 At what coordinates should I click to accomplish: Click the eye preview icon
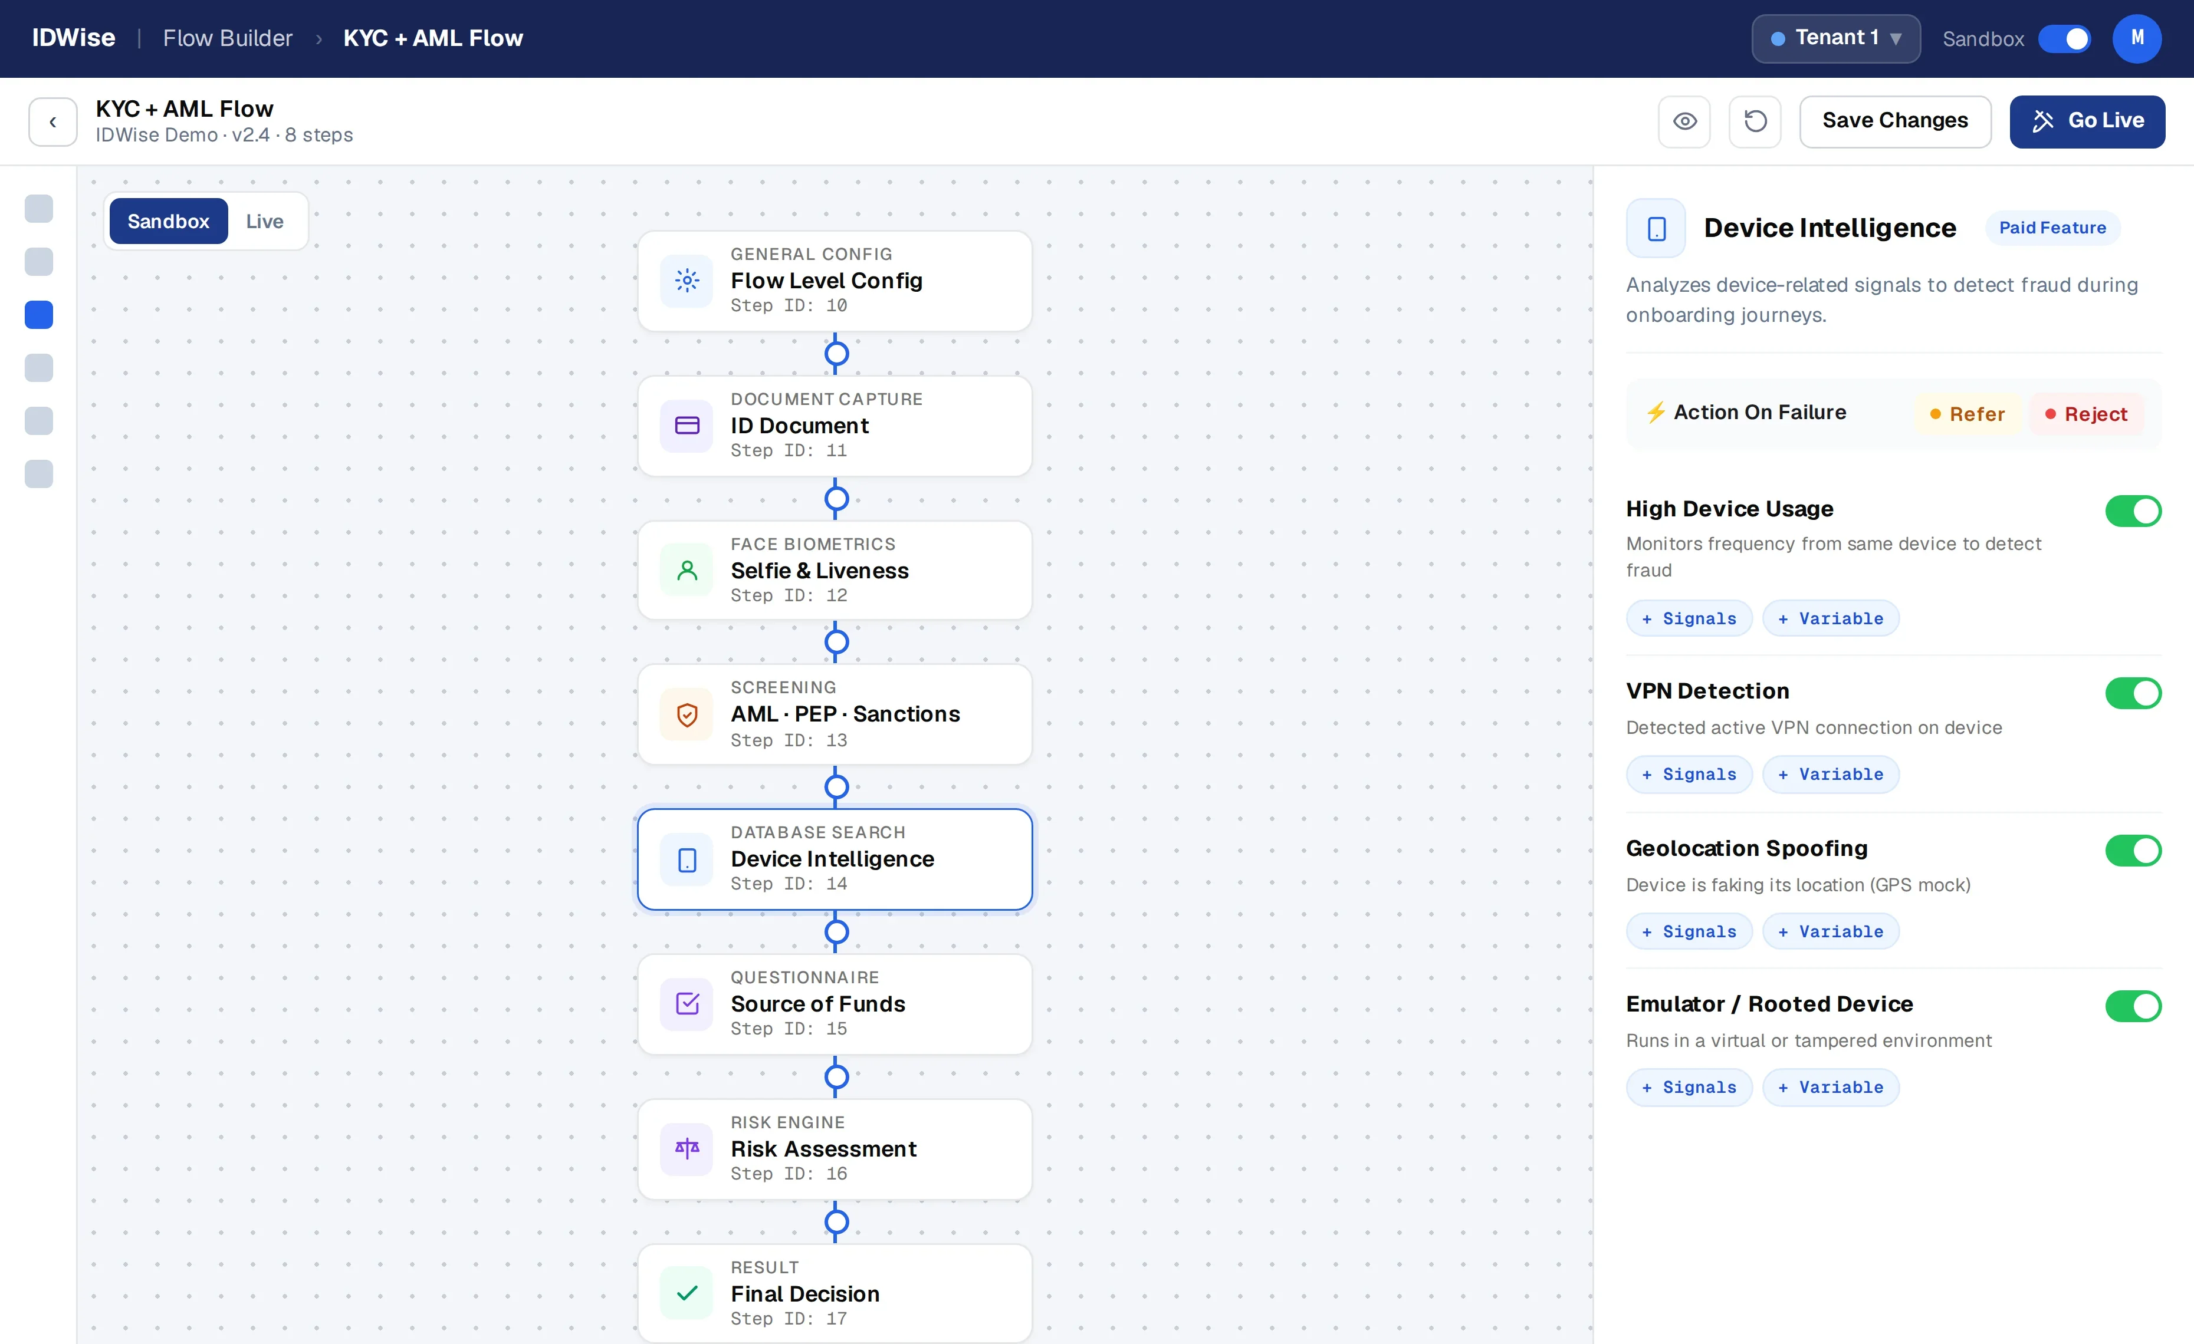1684,121
